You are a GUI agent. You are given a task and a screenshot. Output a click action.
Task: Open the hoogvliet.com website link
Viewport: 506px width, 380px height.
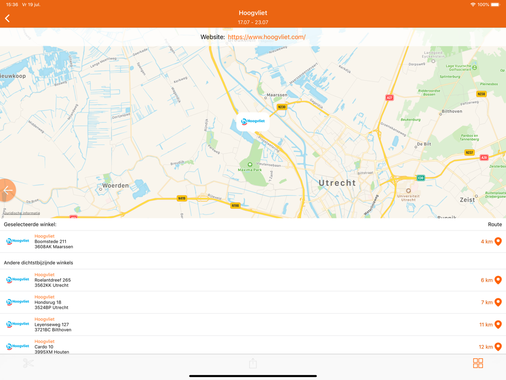pos(267,37)
